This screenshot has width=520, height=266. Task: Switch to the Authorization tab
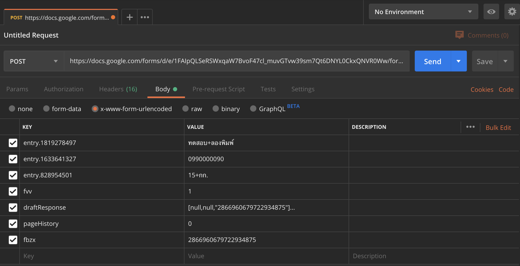pos(64,89)
